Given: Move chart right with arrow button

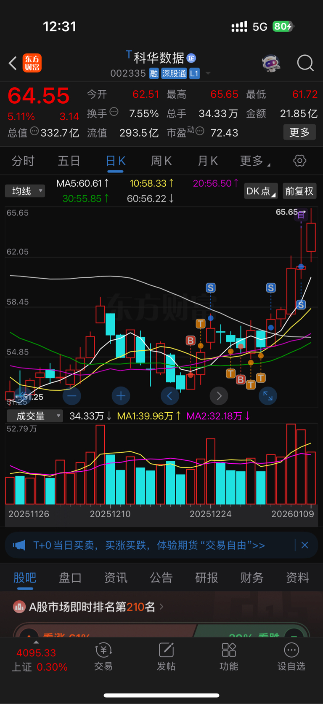Looking at the screenshot, I should coord(219,396).
